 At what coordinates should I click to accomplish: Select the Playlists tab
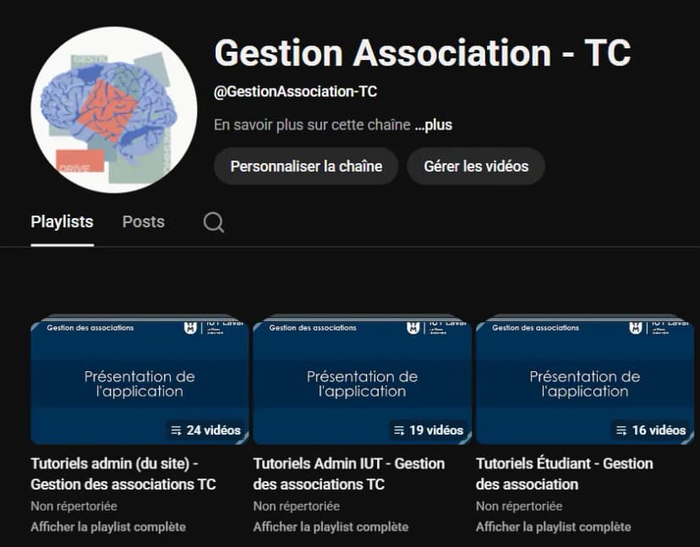(x=62, y=222)
